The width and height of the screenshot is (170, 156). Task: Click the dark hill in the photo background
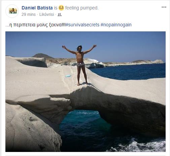coord(42,56)
